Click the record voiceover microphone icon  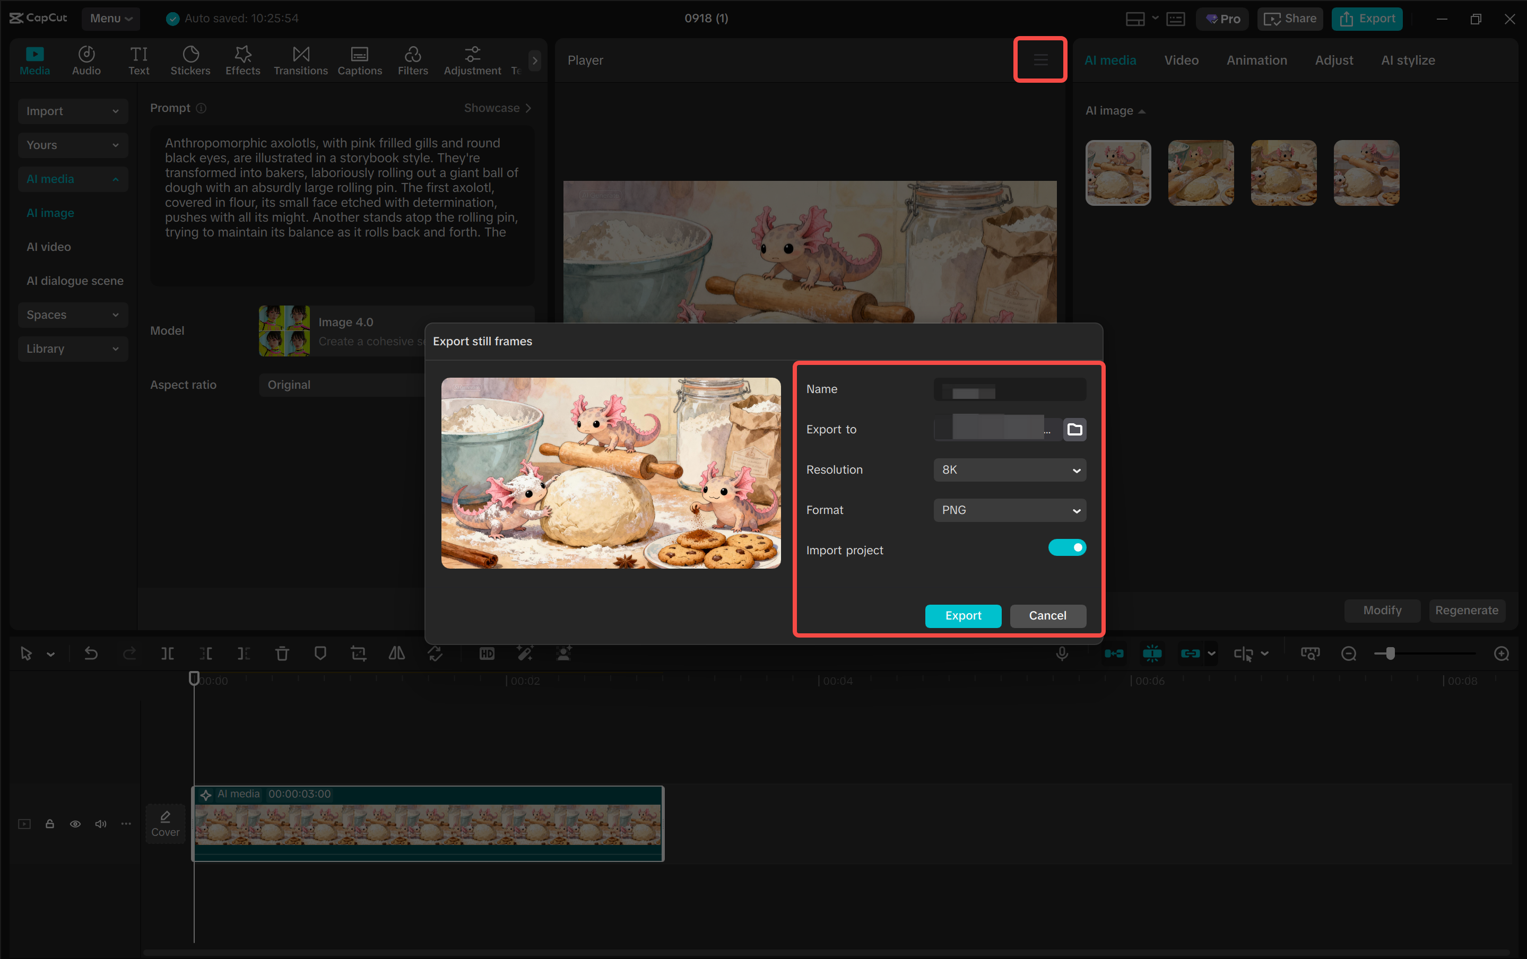[1062, 653]
